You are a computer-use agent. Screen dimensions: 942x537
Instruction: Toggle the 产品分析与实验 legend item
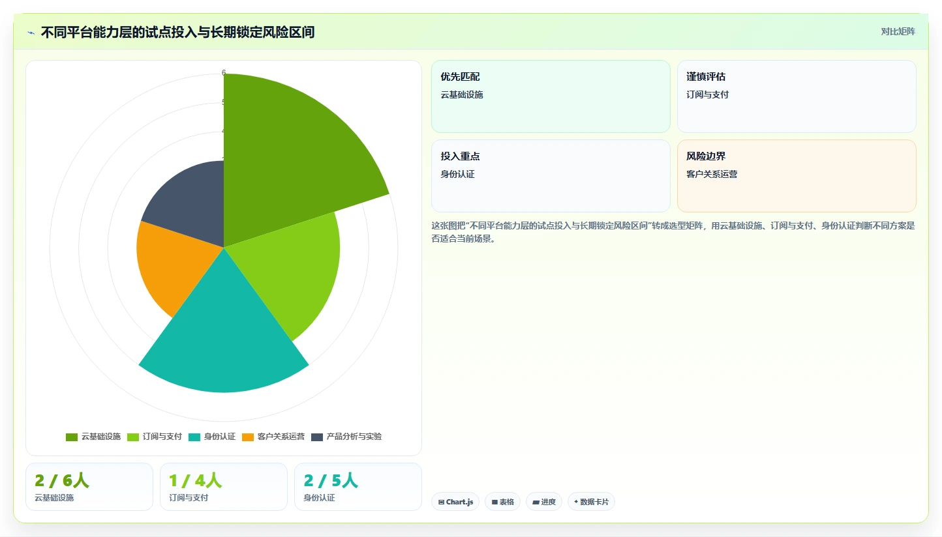[346, 437]
